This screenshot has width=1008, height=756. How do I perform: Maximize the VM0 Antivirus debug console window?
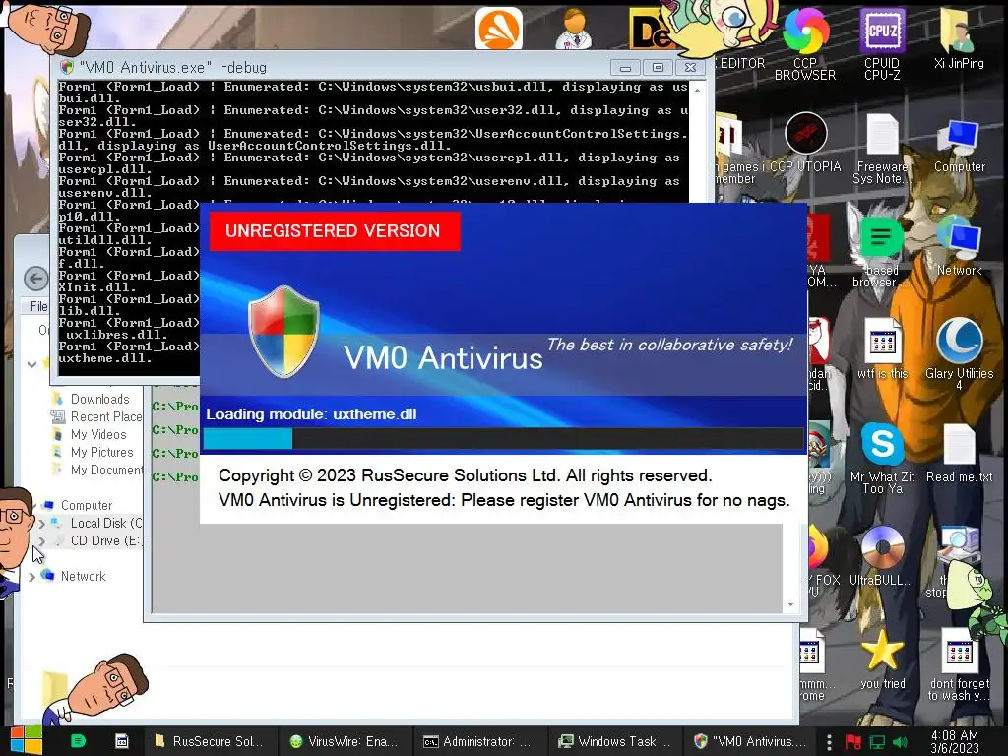click(657, 68)
